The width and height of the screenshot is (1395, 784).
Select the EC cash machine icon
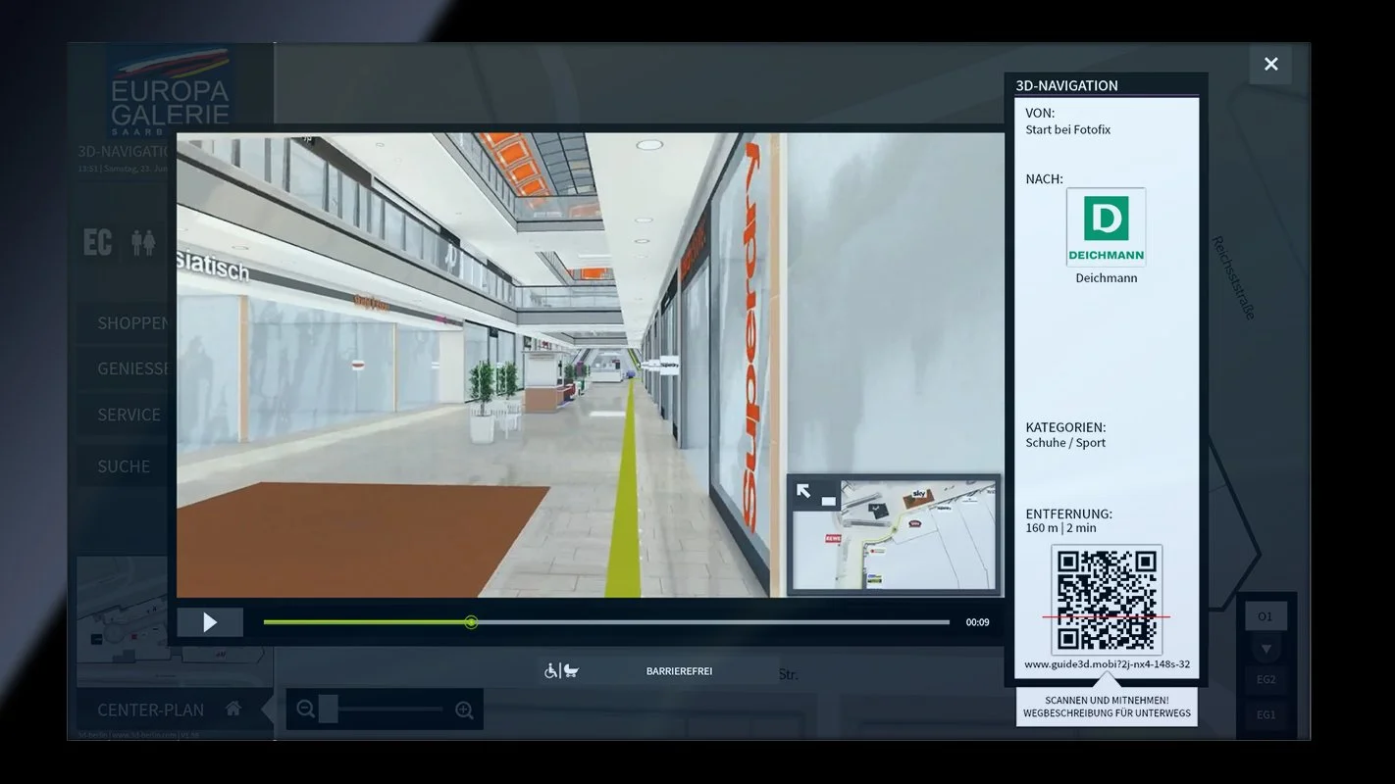coord(97,243)
